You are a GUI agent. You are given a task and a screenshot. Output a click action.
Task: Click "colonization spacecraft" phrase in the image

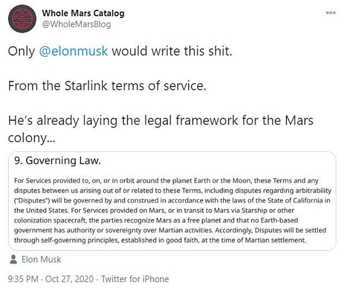click(x=51, y=219)
